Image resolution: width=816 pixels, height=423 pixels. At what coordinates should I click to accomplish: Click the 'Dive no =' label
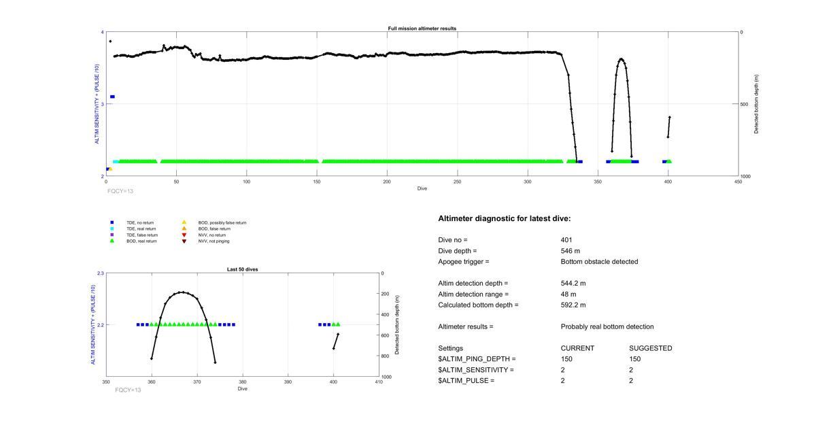click(453, 240)
